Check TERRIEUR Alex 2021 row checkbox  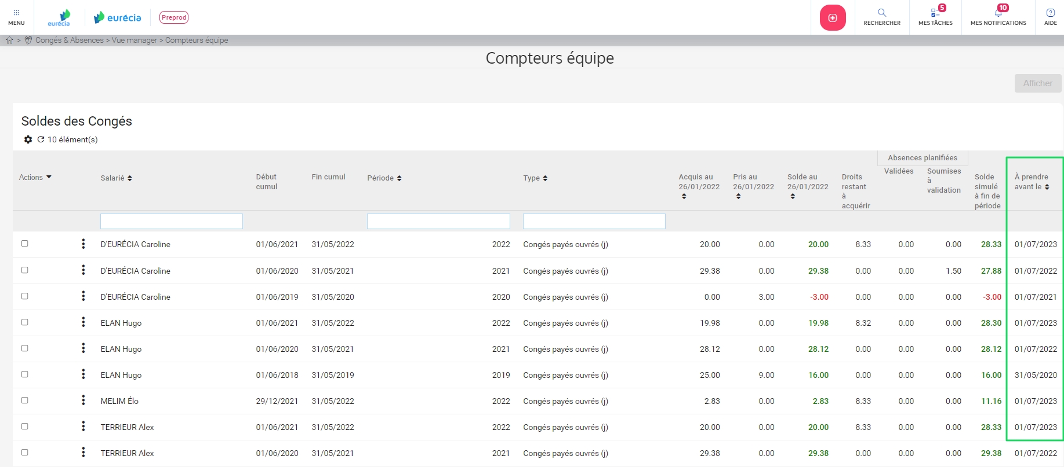click(25, 453)
